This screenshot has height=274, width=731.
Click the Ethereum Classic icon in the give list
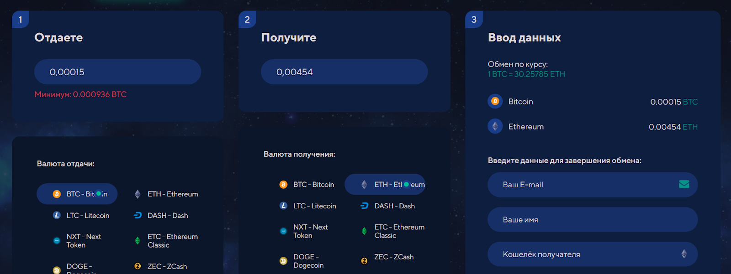point(138,241)
